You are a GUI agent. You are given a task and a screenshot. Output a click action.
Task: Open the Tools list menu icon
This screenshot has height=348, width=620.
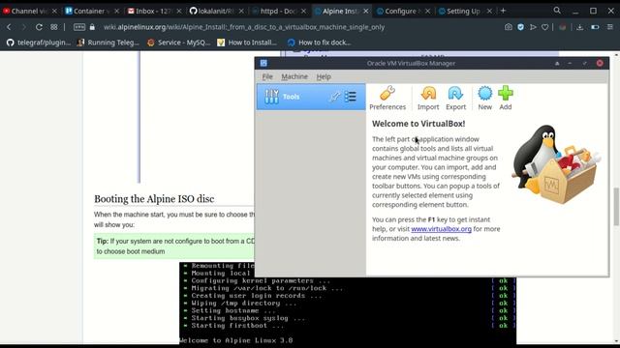351,97
